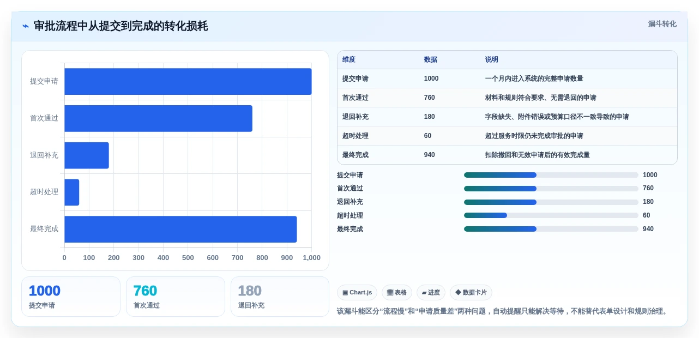Click the 超时处理 bar in the chart
Screen dimensions: 699x338
coord(72,192)
